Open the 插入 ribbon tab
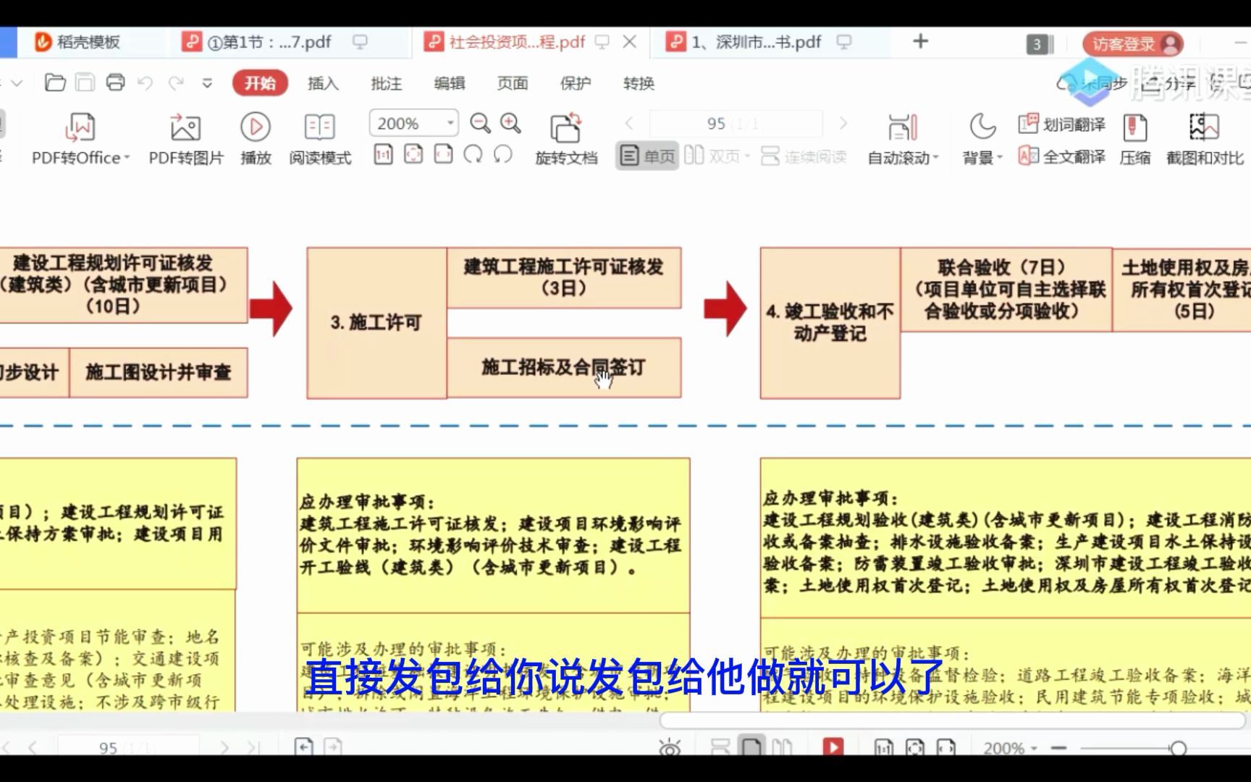 click(323, 83)
